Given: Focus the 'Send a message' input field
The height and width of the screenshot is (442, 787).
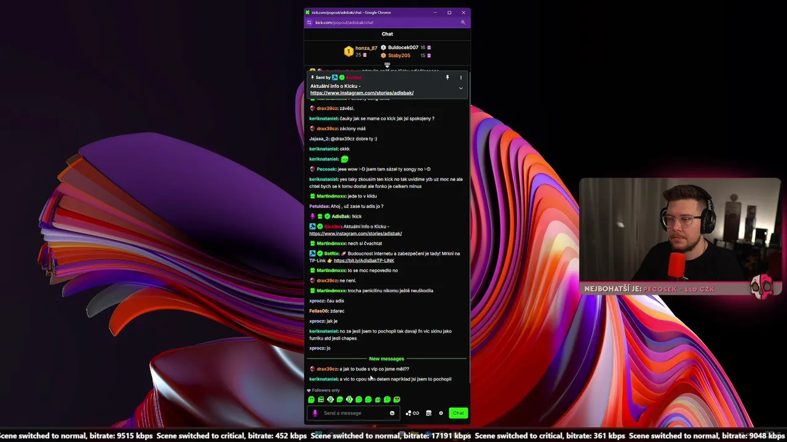Looking at the screenshot, I should (354, 413).
